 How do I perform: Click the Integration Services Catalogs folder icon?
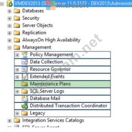pyautogui.click(x=17, y=121)
